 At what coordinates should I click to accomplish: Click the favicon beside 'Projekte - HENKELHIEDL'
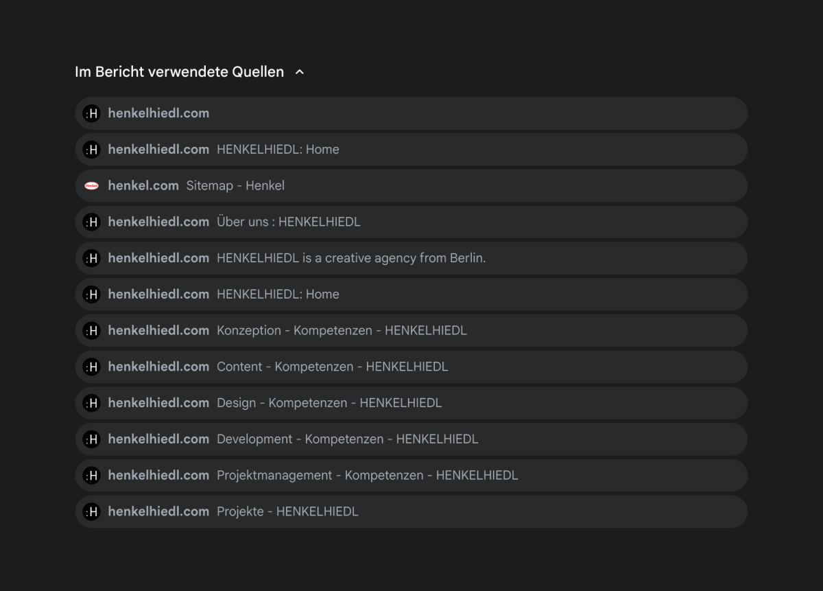click(x=91, y=511)
